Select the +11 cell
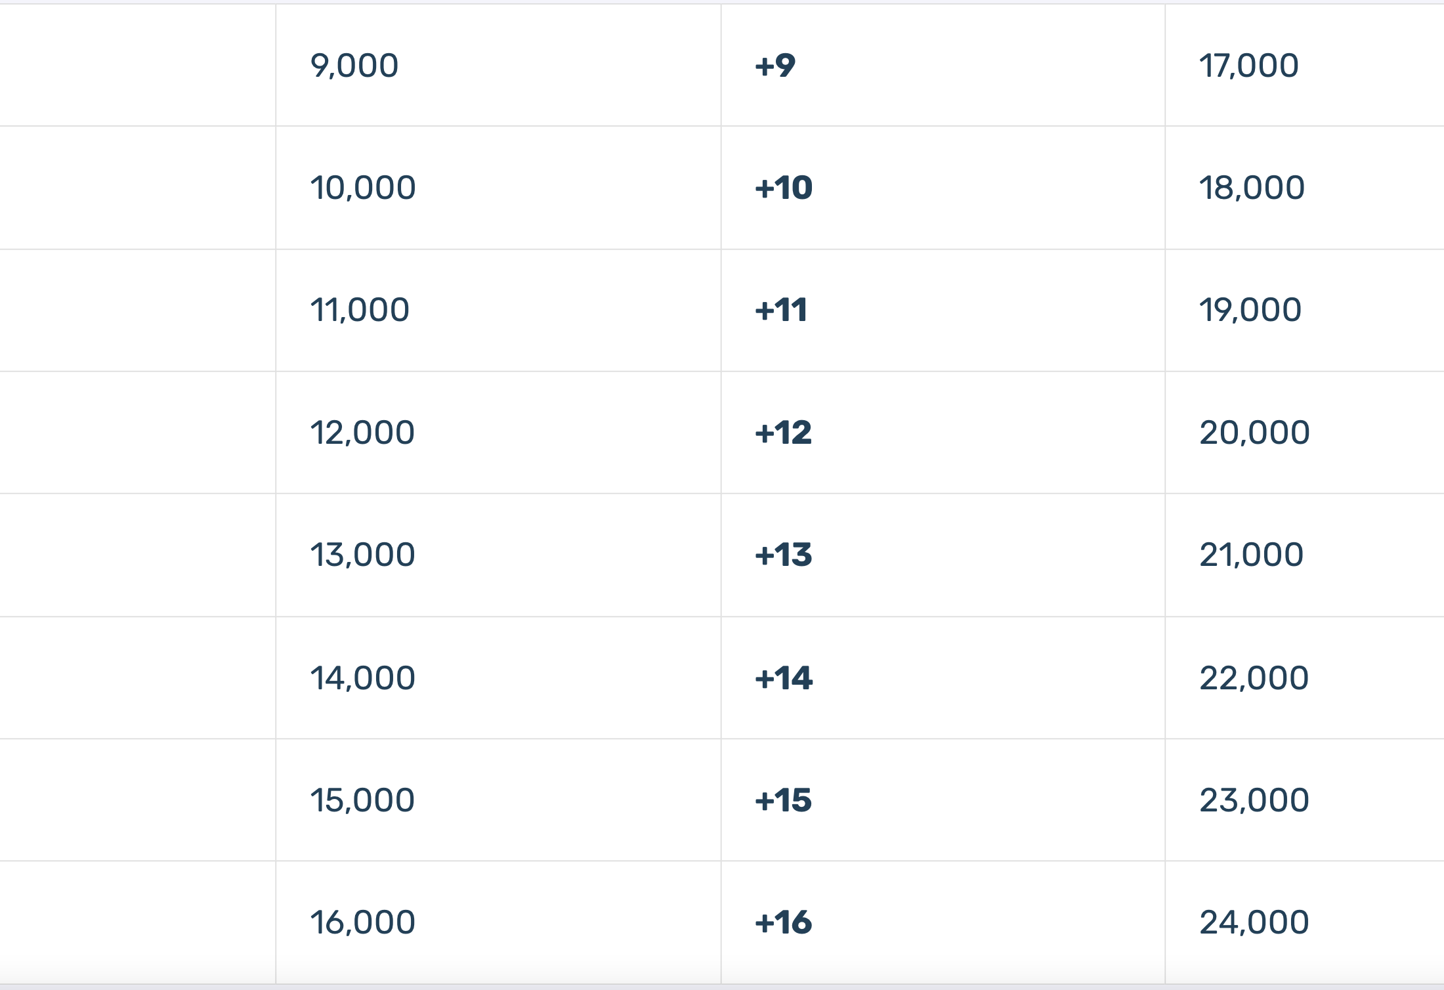Screen dimensions: 1444x990 (x=943, y=310)
